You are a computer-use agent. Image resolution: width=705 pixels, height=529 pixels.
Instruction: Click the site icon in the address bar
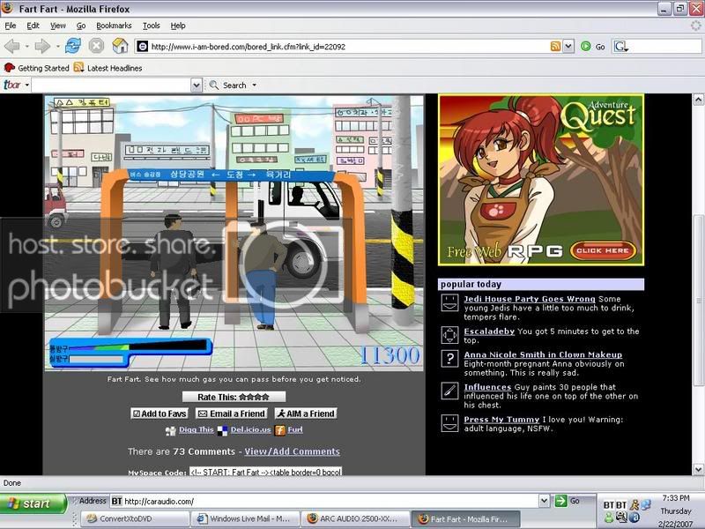[x=142, y=47]
